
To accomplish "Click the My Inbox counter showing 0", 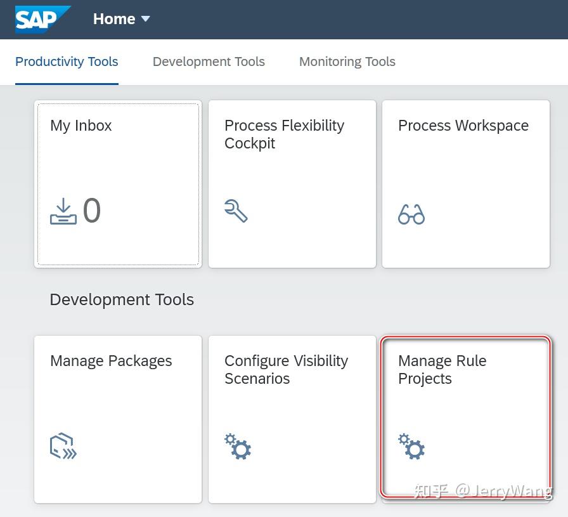I will click(x=91, y=210).
